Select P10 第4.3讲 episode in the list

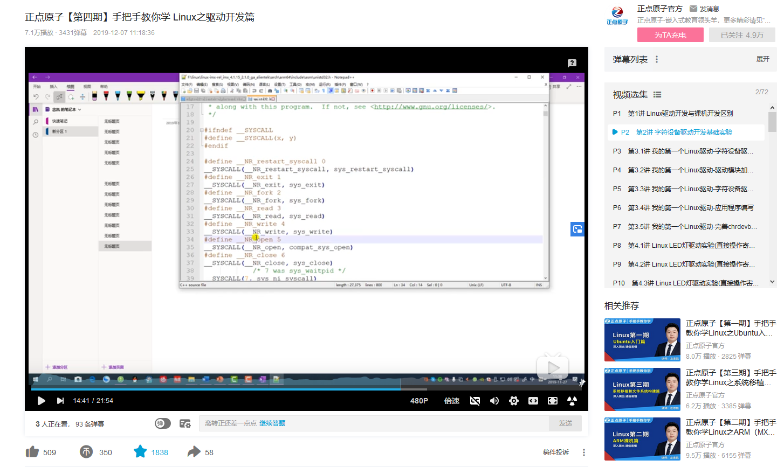[x=686, y=283]
